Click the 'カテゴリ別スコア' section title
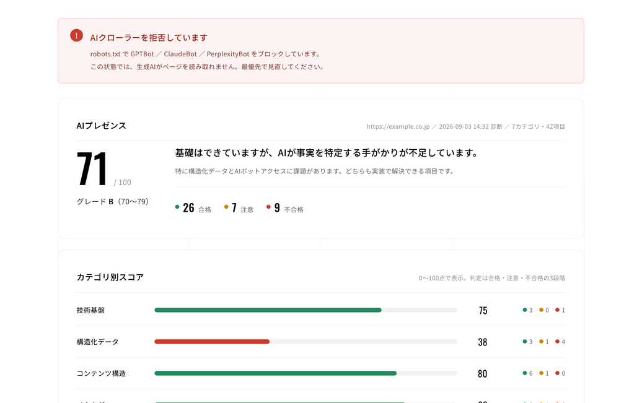Viewport: 642px width, 403px height. [x=110, y=277]
